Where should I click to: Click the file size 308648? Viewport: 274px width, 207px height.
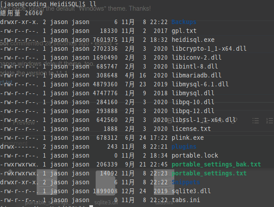[107, 75]
